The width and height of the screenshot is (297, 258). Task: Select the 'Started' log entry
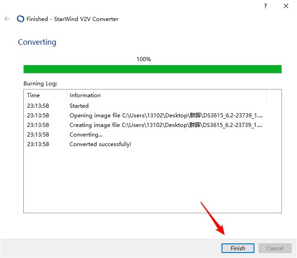pos(79,105)
